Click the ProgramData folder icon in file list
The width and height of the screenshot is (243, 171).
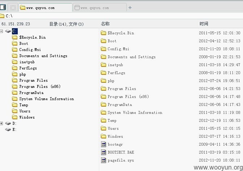tap(103, 104)
